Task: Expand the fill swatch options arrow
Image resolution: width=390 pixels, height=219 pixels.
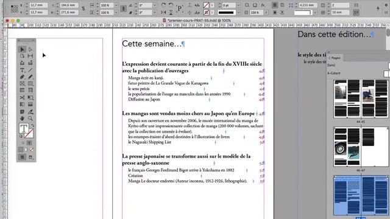Action: point(212,5)
